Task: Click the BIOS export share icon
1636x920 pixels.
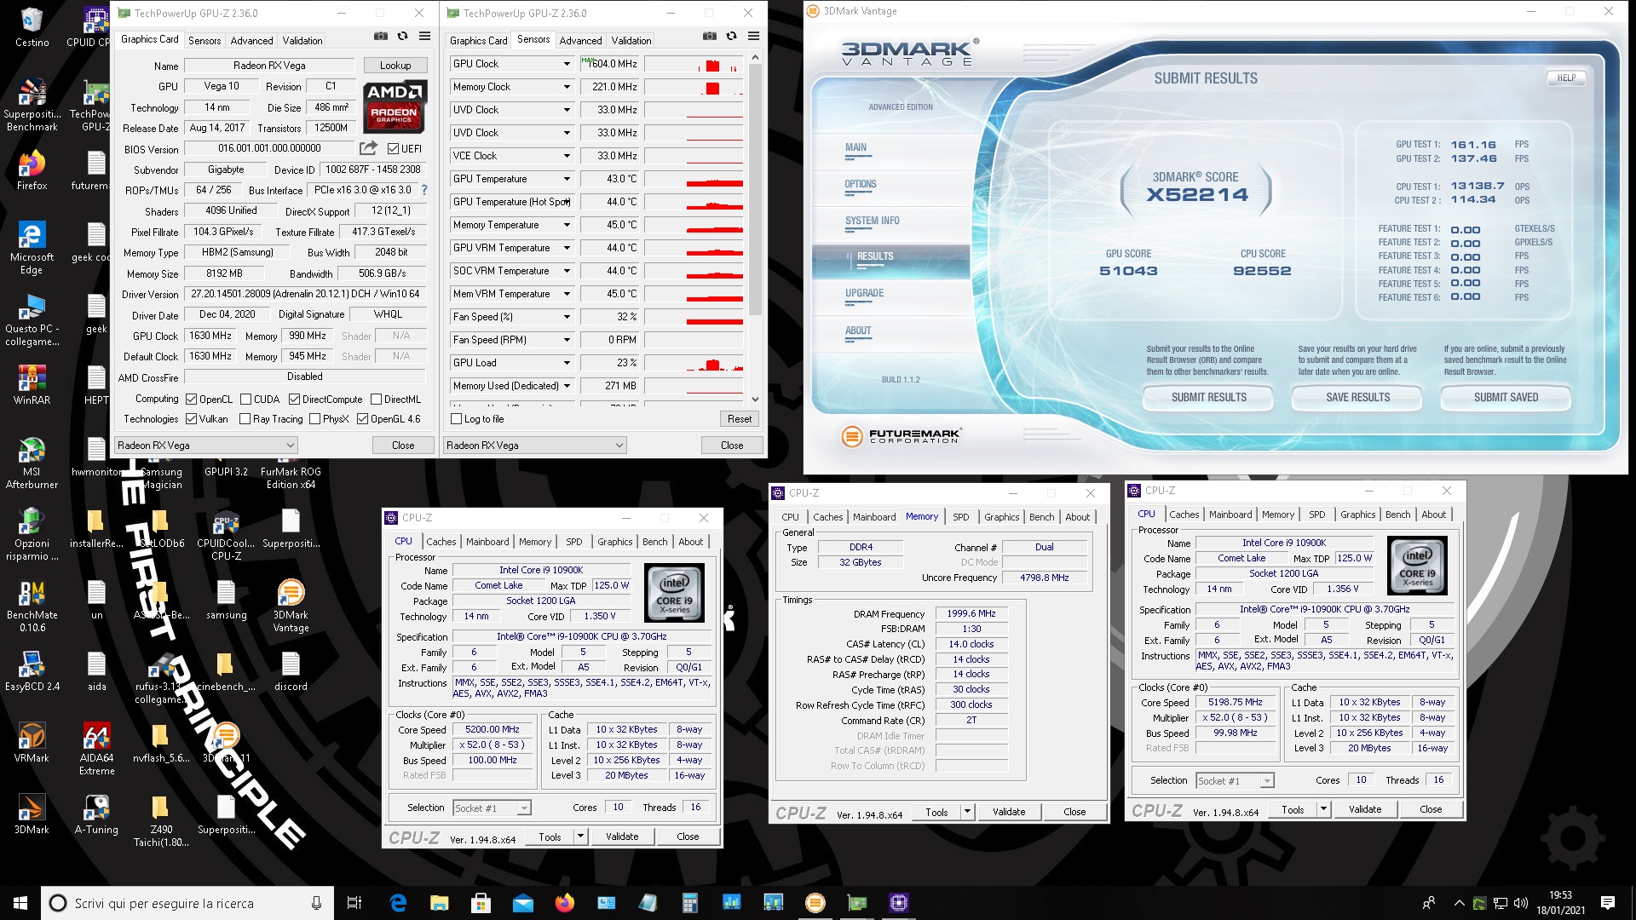Action: click(x=368, y=148)
